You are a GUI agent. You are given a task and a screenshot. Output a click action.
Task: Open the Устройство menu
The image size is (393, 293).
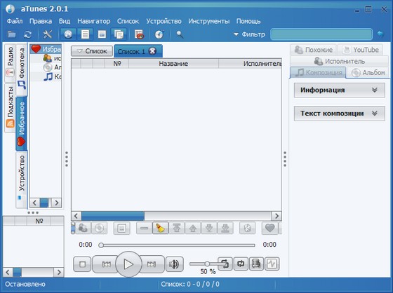click(x=164, y=21)
